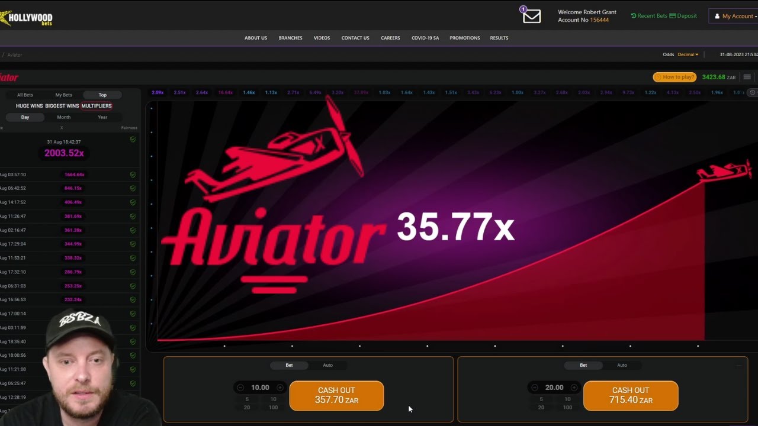Open RESULTS menu item
Viewport: 758px width, 426px height.
pos(499,38)
